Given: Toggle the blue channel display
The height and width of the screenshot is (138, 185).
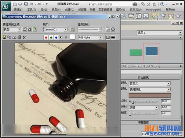Looking at the screenshot, I should pos(56,37).
